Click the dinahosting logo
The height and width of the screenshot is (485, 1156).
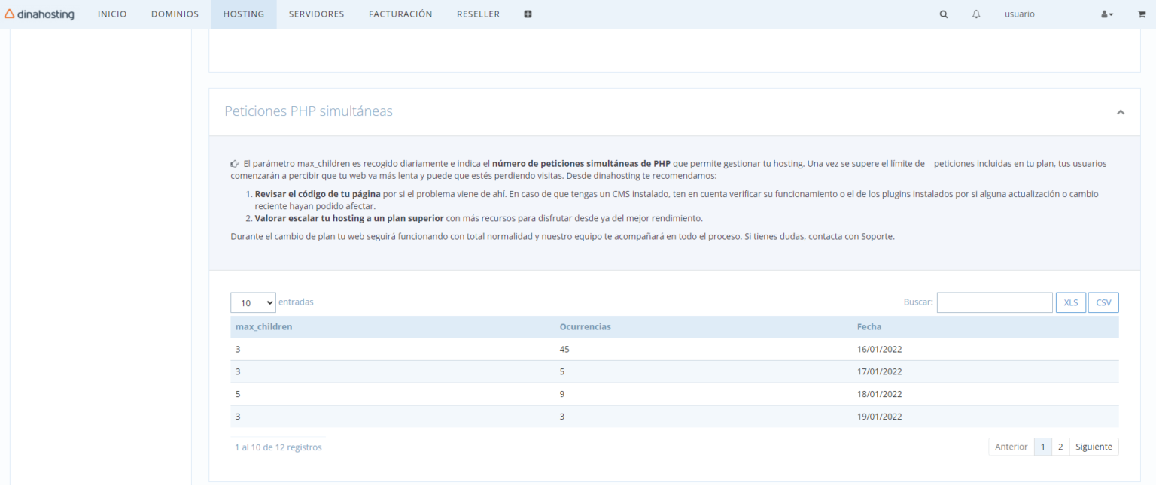pos(39,14)
